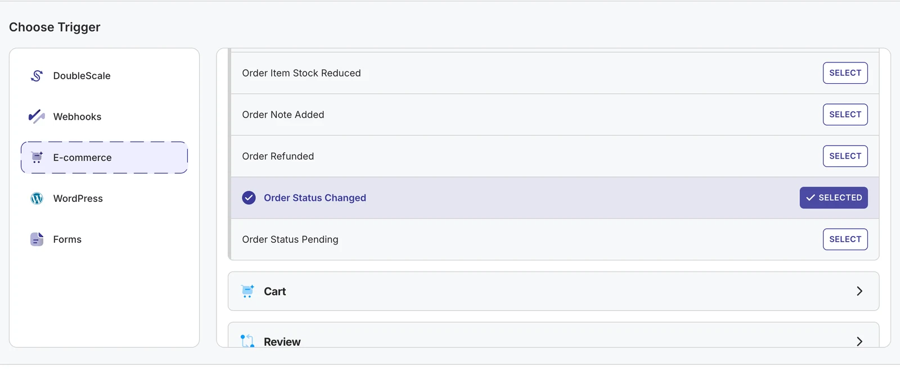900x375 pixels.
Task: Click the Review section icon
Action: [x=247, y=341]
